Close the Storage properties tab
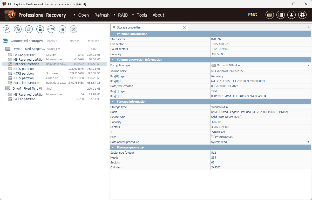 click(x=184, y=27)
